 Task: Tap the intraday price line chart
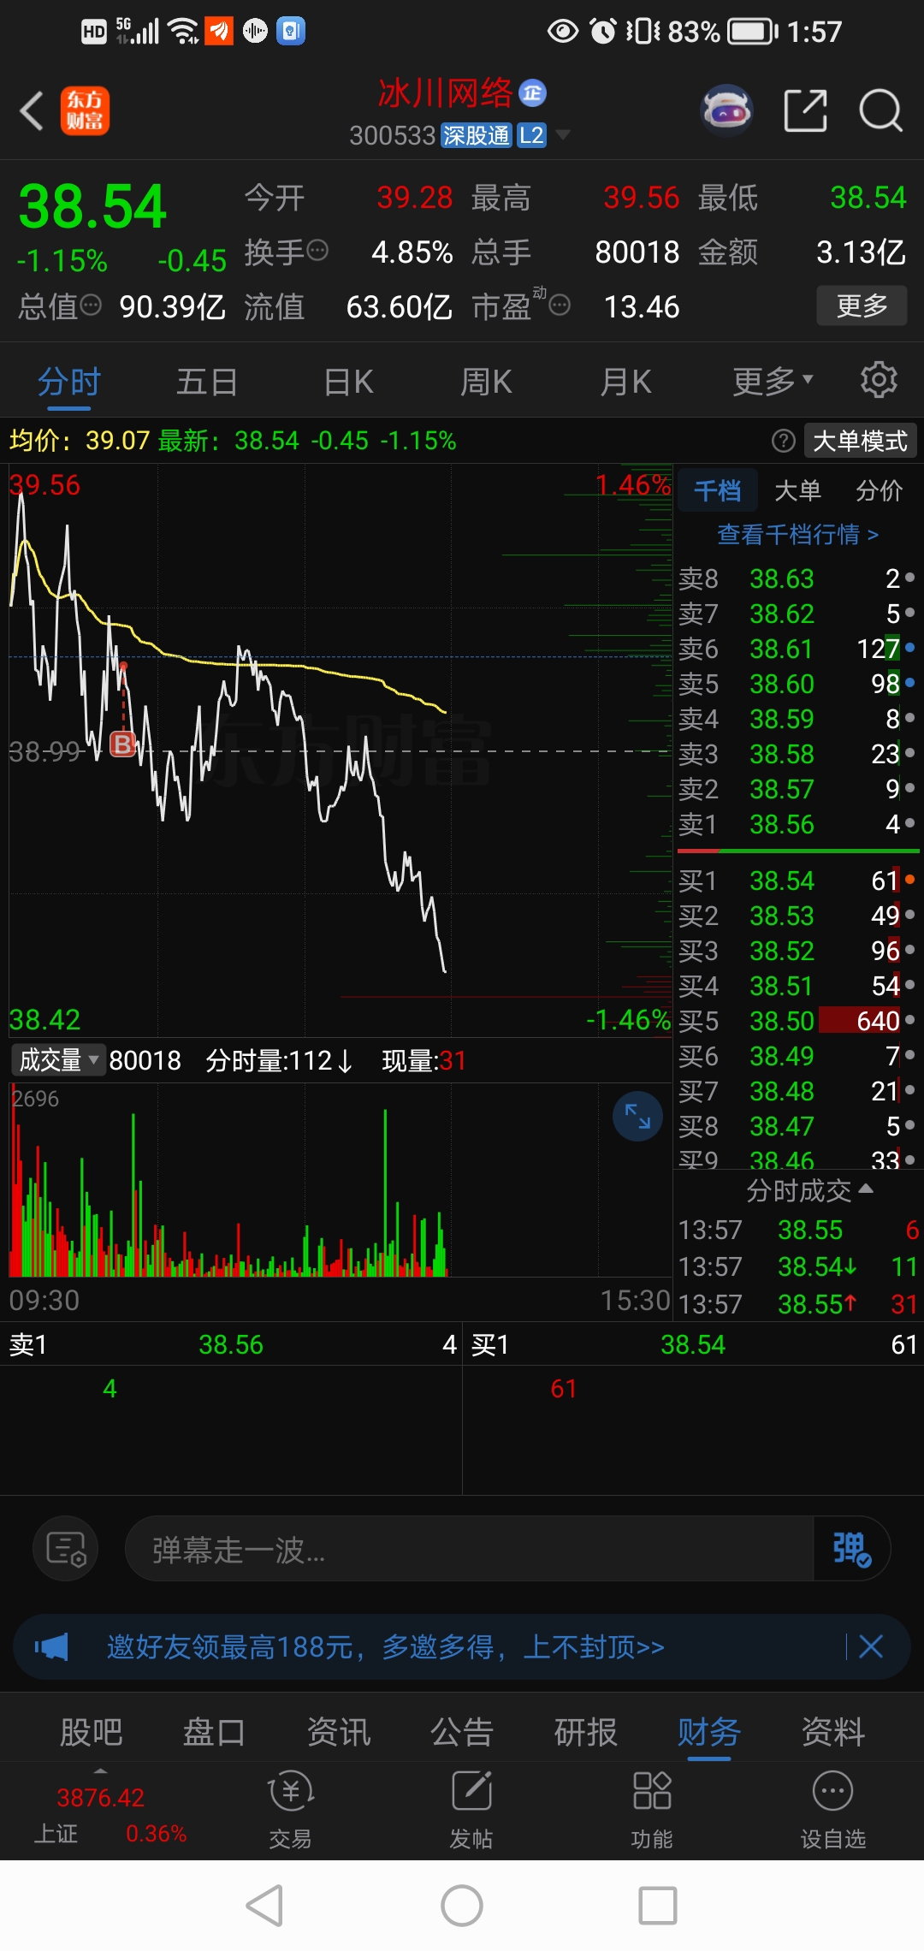[x=341, y=750]
